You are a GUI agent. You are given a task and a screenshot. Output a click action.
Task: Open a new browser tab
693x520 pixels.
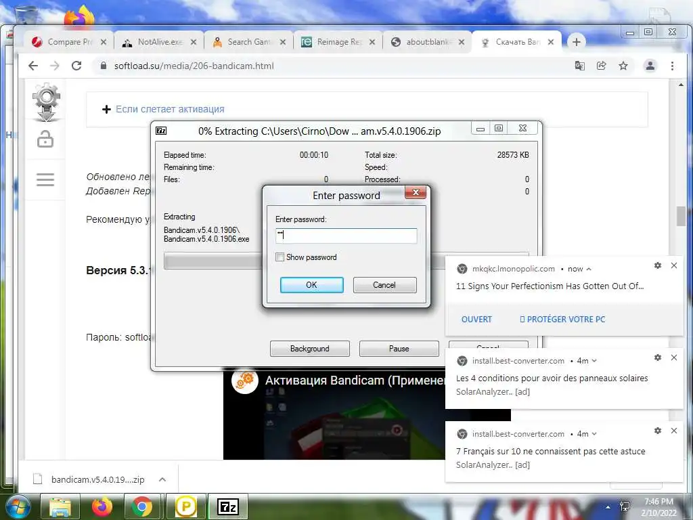click(577, 42)
